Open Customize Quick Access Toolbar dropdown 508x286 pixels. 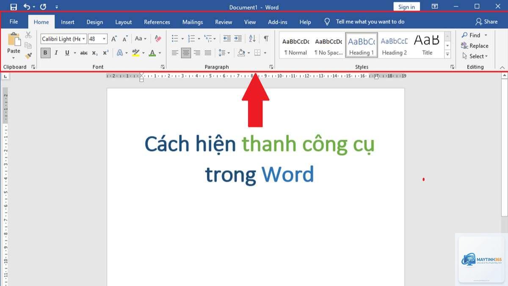[x=57, y=7]
